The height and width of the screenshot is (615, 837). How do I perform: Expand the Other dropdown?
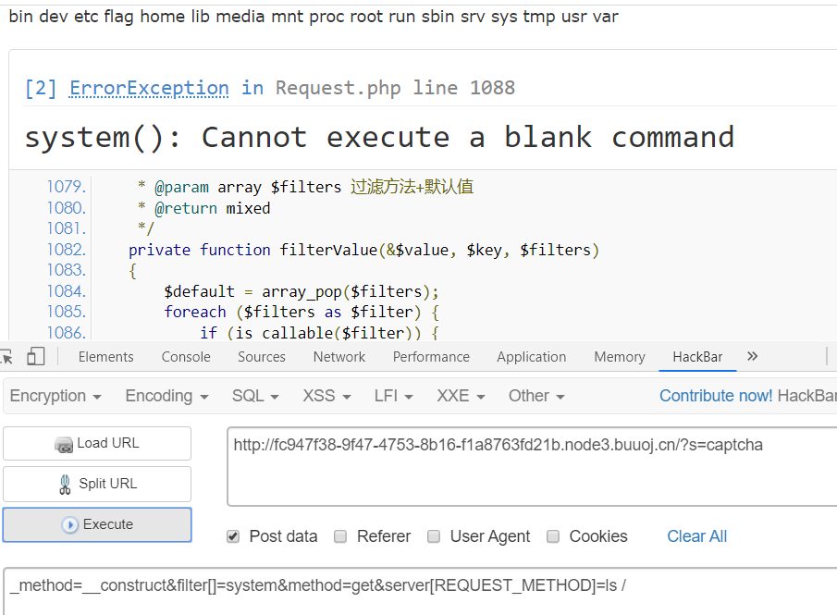pyautogui.click(x=535, y=396)
